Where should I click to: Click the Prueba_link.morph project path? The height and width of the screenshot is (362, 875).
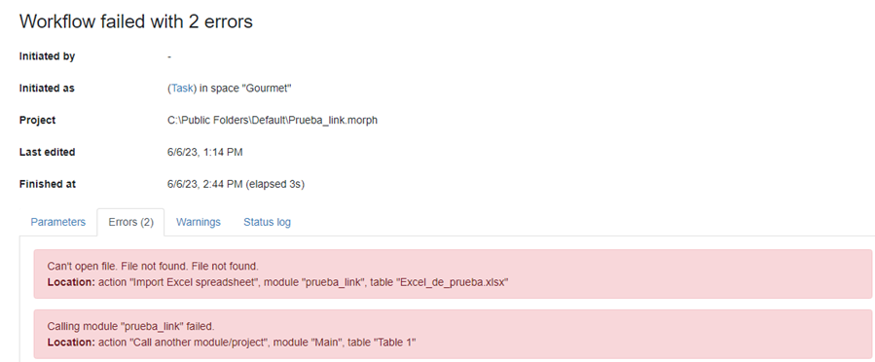[x=273, y=121]
